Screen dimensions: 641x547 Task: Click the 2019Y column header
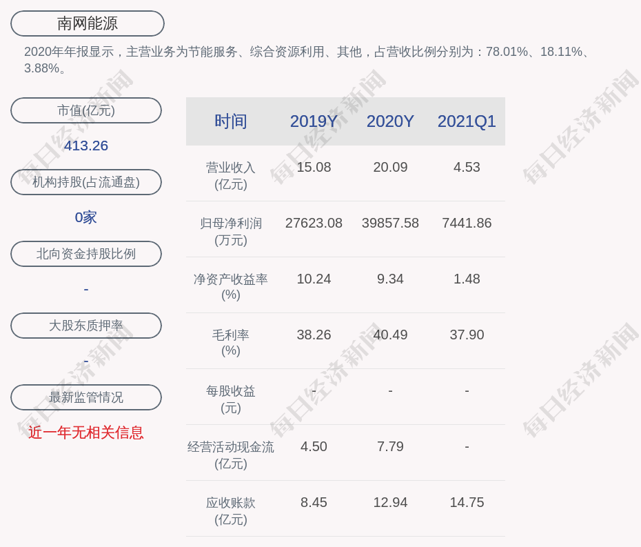pyautogui.click(x=314, y=121)
